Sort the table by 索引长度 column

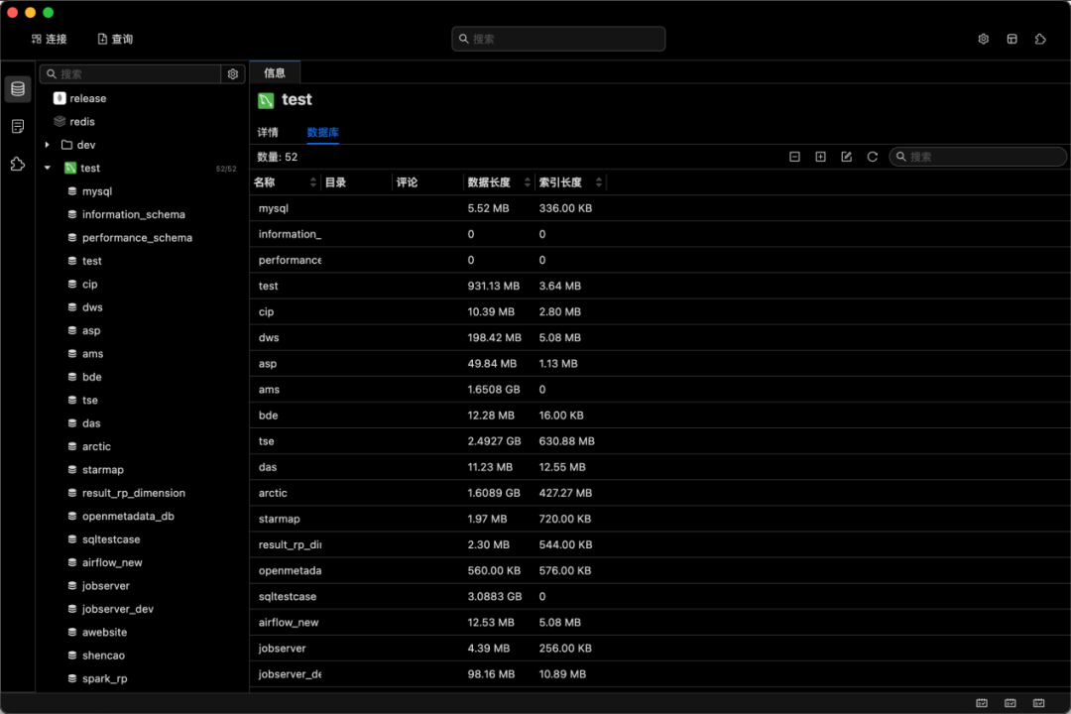coord(598,182)
